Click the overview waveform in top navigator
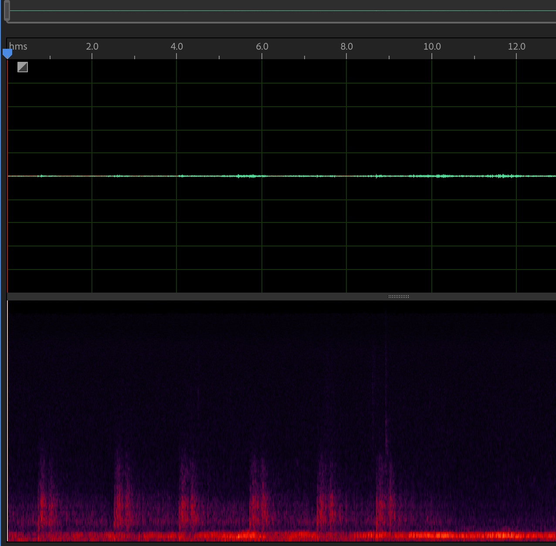The image size is (556, 546). (x=279, y=11)
